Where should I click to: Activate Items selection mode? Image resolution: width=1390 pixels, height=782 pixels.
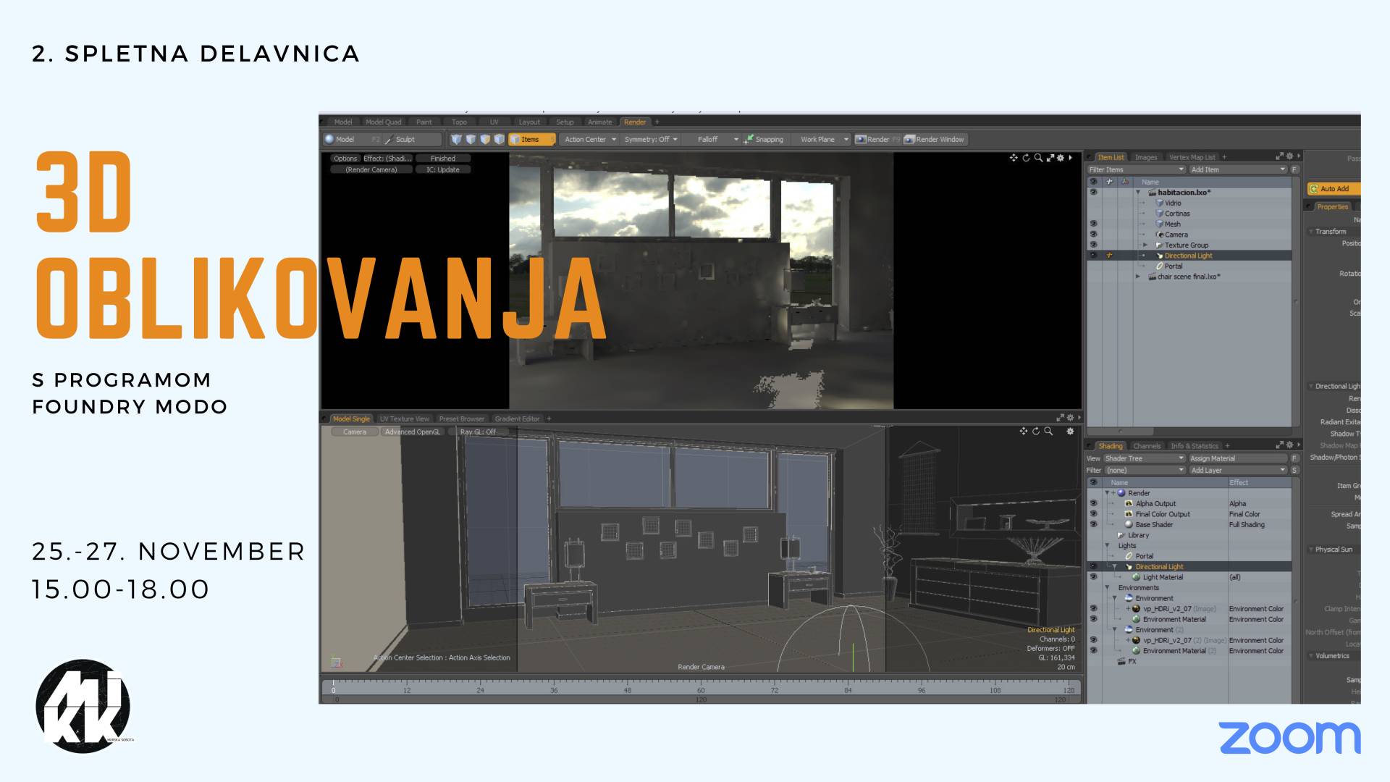coord(530,139)
